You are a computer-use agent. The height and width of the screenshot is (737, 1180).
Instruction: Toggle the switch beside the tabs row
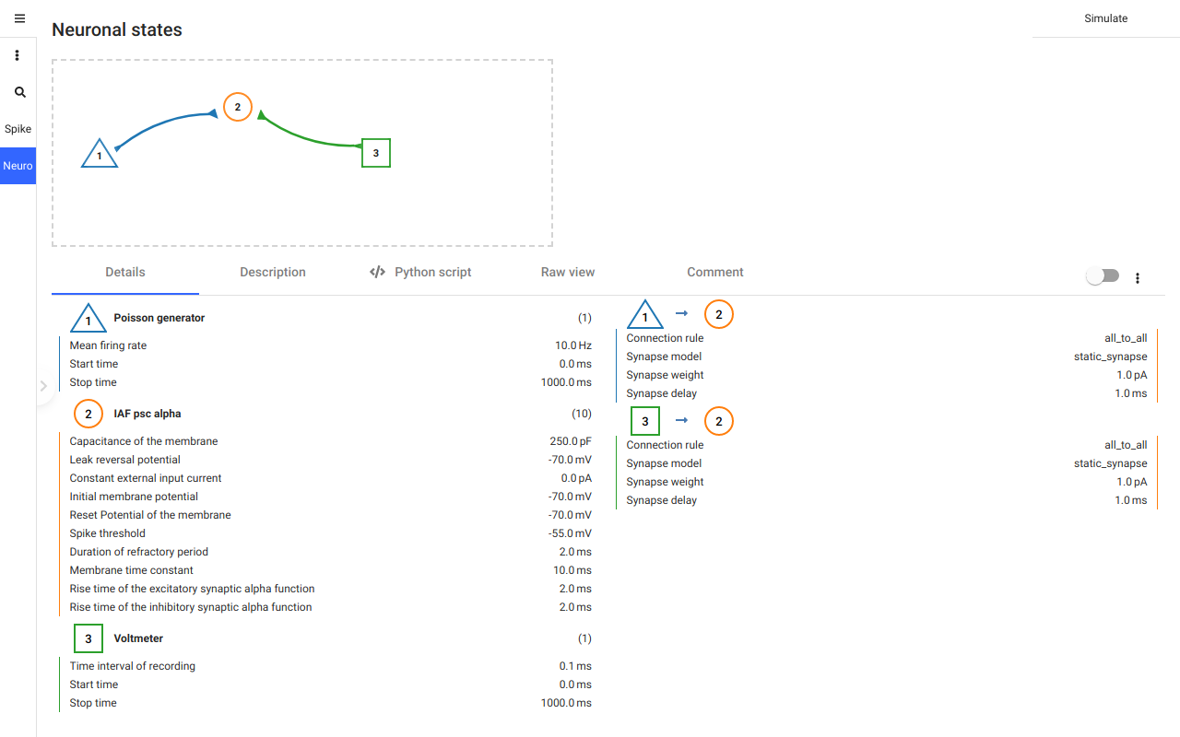pos(1103,276)
